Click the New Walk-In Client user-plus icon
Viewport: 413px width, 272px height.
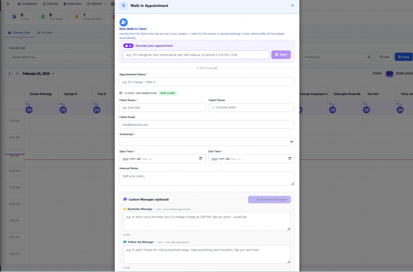click(x=123, y=23)
